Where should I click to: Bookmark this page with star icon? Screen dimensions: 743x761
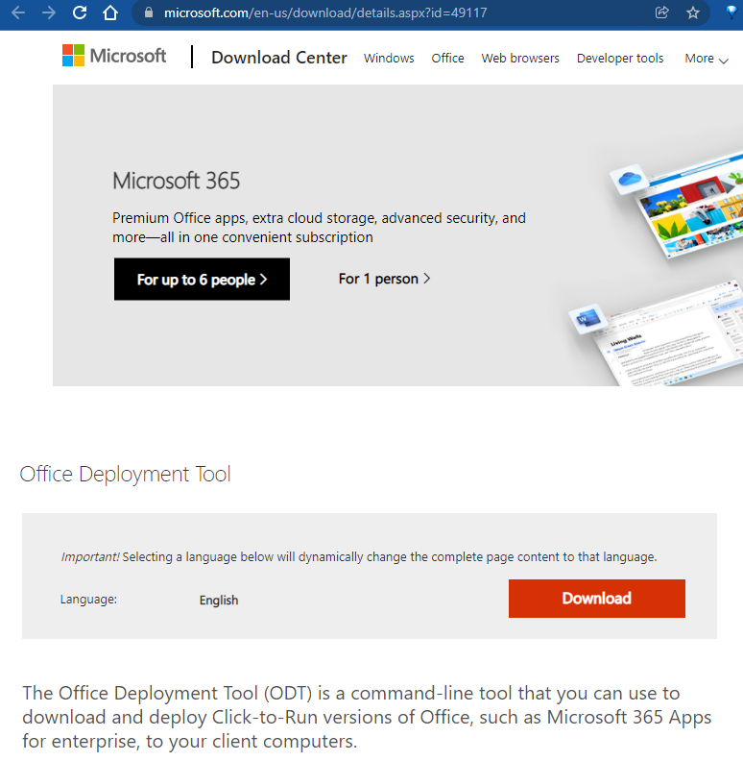point(693,12)
